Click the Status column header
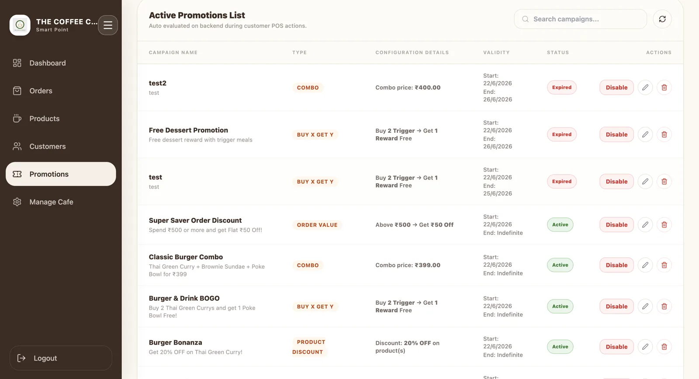This screenshot has width=699, height=379. (x=558, y=52)
